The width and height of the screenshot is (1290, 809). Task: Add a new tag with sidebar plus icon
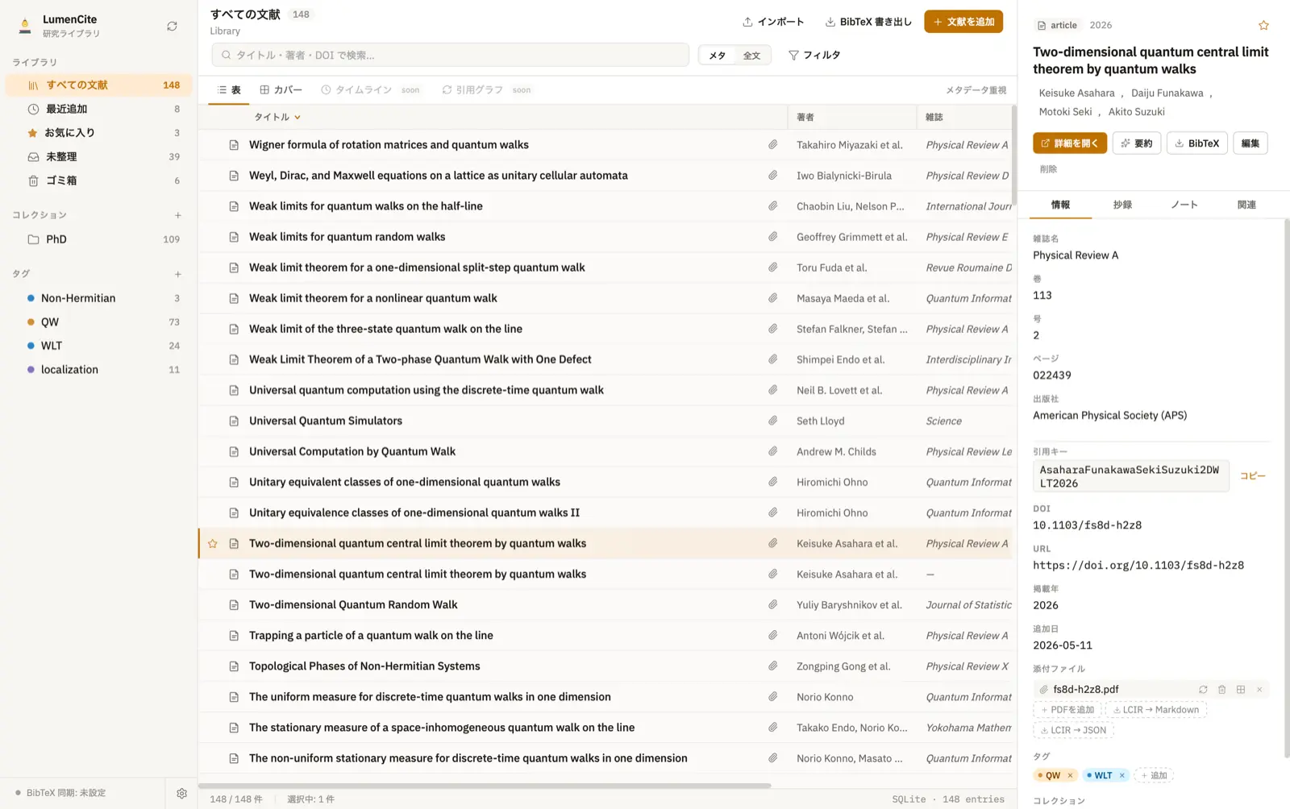(x=178, y=274)
